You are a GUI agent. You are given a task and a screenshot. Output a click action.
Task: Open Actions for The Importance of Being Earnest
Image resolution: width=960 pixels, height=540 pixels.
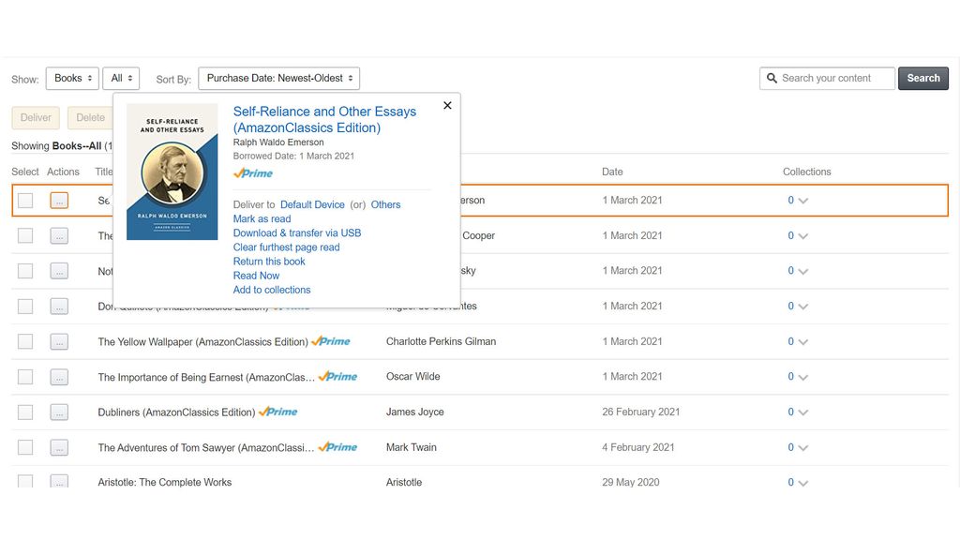(59, 376)
